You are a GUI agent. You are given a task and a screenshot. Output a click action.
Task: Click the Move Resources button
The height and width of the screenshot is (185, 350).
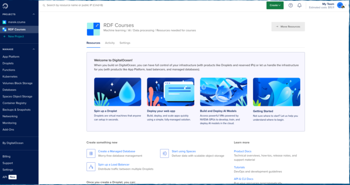[x=288, y=27]
